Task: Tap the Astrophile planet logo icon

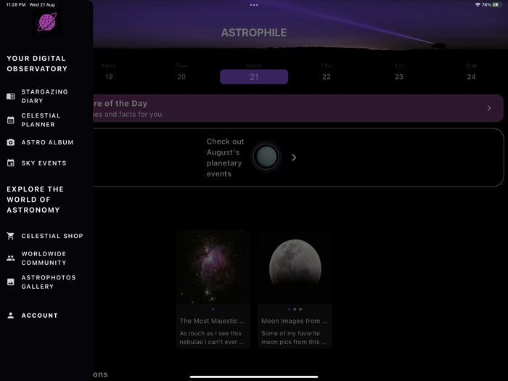Action: 46,22
